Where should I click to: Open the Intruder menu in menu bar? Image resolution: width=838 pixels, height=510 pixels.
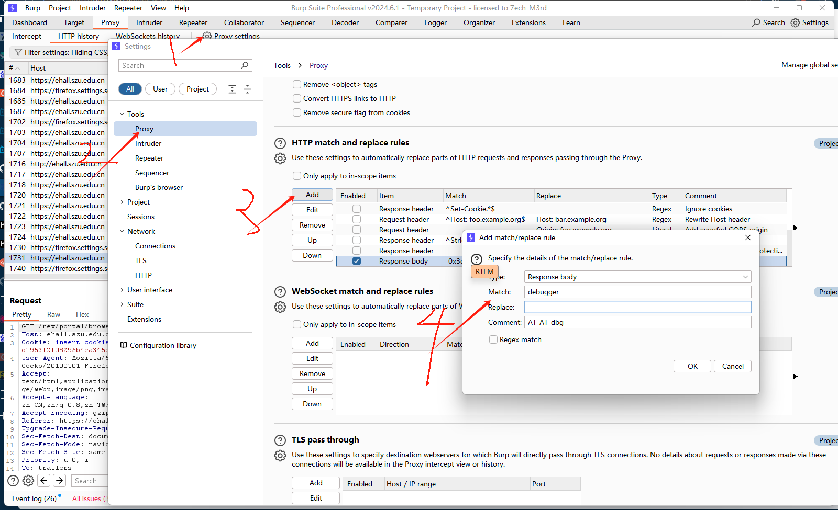pyautogui.click(x=93, y=8)
